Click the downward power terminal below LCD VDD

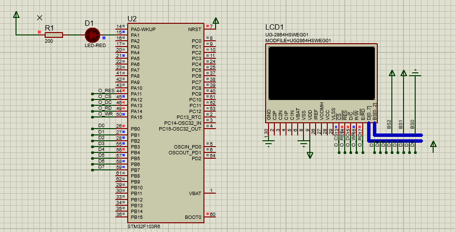(310, 155)
